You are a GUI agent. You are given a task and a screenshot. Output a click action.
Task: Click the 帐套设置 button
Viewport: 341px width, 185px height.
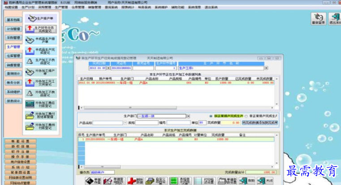21,141
